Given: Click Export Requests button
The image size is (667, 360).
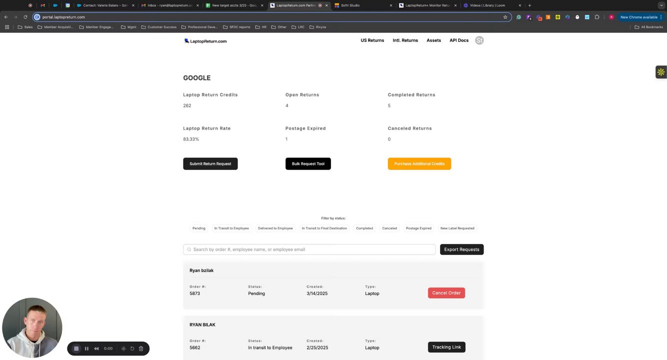Looking at the screenshot, I should pyautogui.click(x=461, y=249).
